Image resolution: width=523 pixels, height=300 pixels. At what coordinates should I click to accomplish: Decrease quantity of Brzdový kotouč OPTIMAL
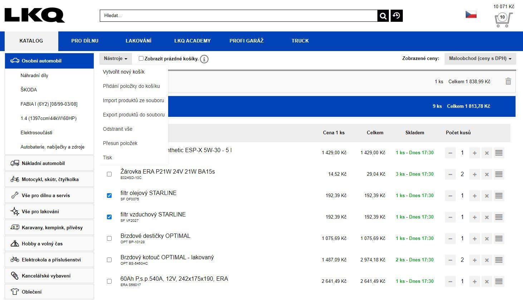[450, 260]
